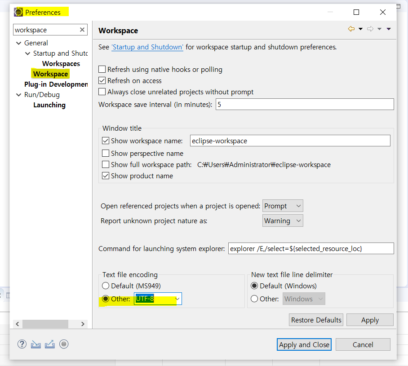Viewport: 408px width, 366px height.
Task: Open the Prompt referenced projects dropdown
Action: 283,206
